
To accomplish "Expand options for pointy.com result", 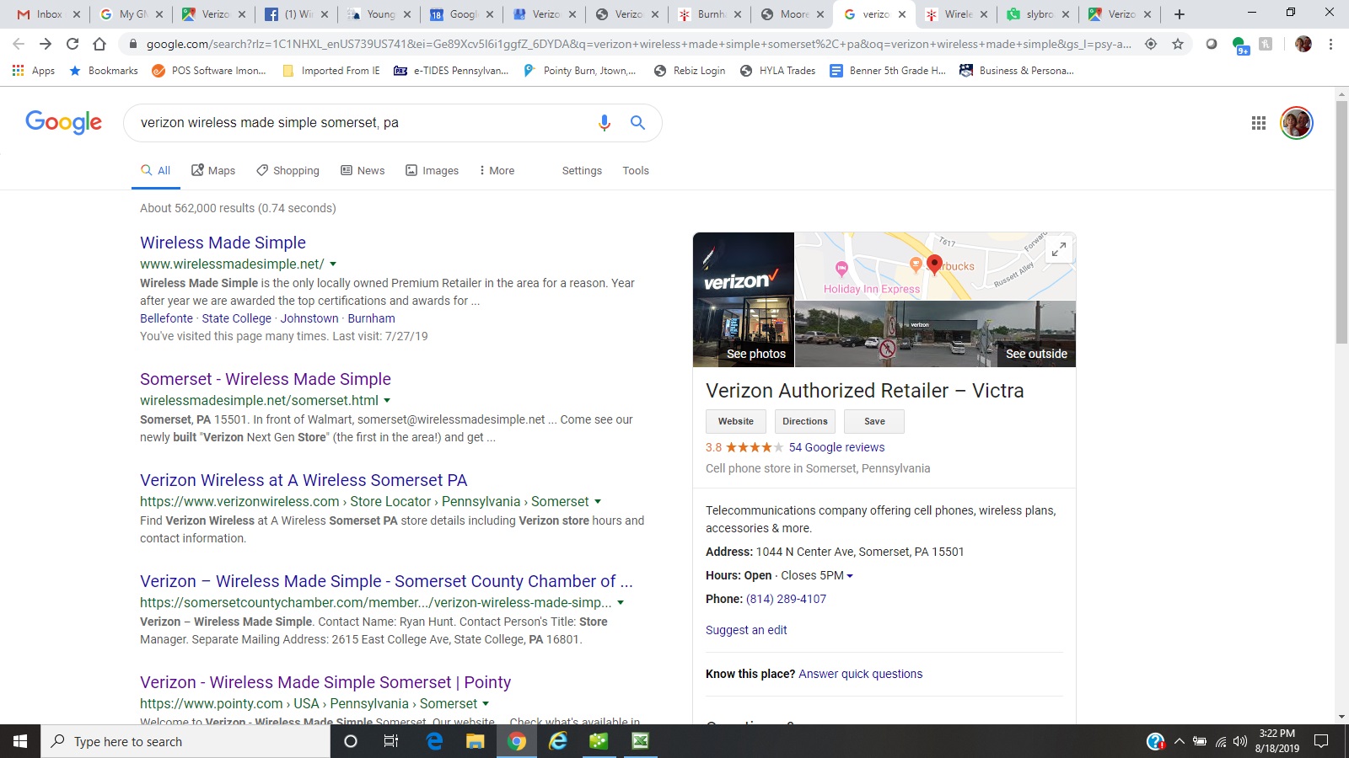I will (486, 704).
